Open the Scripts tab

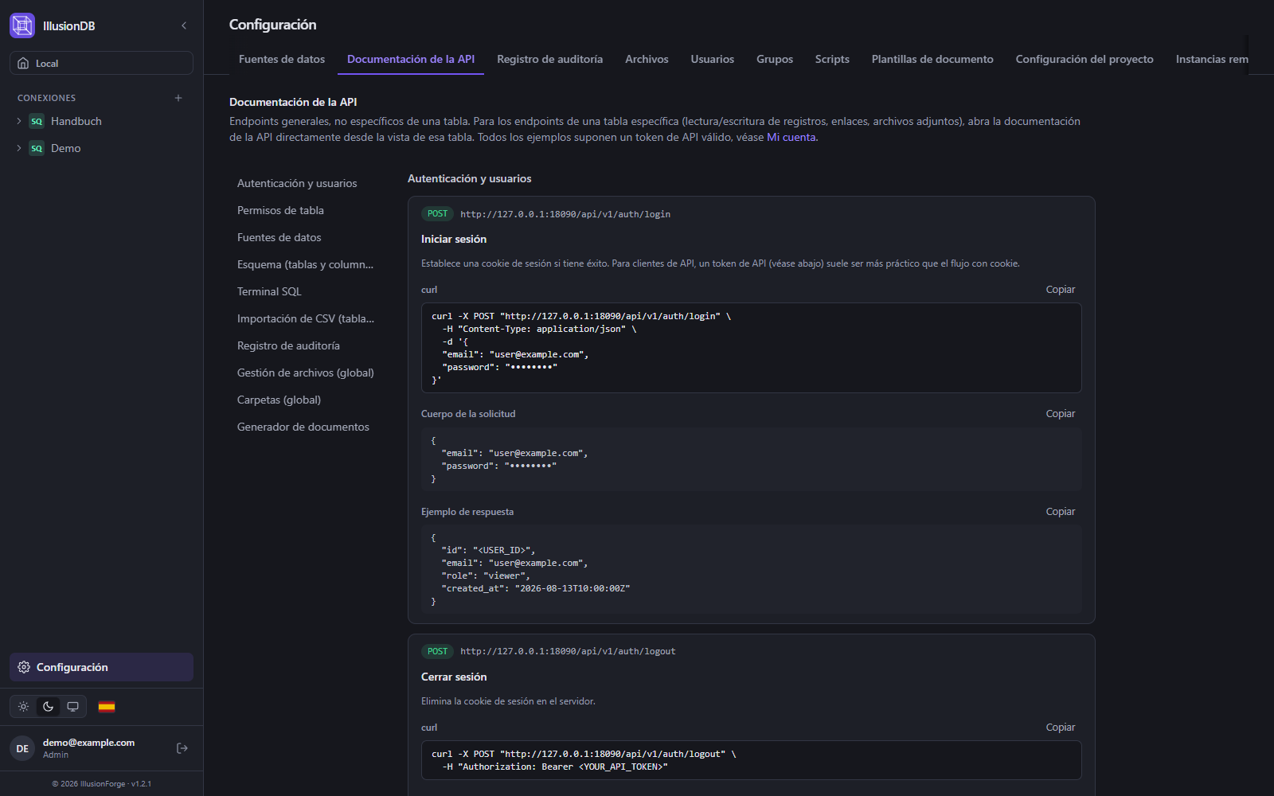[x=832, y=59]
